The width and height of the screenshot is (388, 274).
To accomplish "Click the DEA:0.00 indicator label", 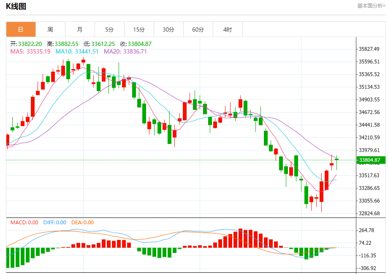I will tap(82, 223).
